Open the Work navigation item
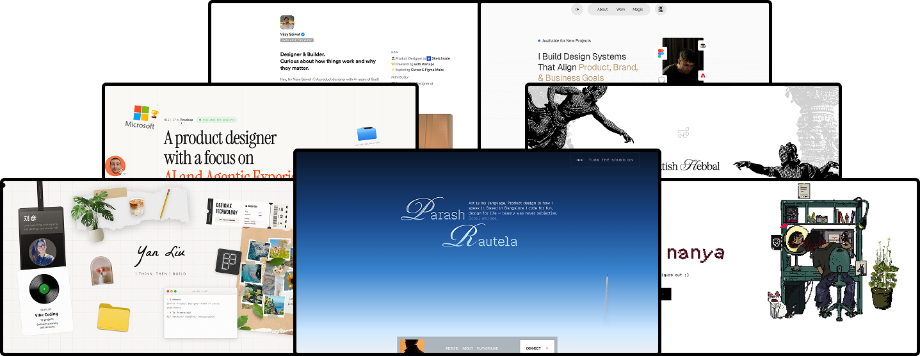The image size is (920, 356). (620, 10)
